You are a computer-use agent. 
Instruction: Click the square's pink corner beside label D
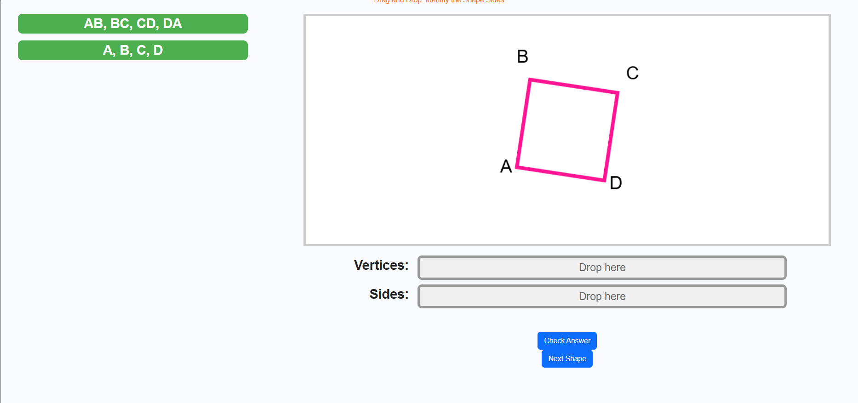click(604, 180)
